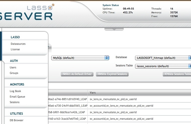
Task: Click Select As Default Driver button
Action: (77, 74)
